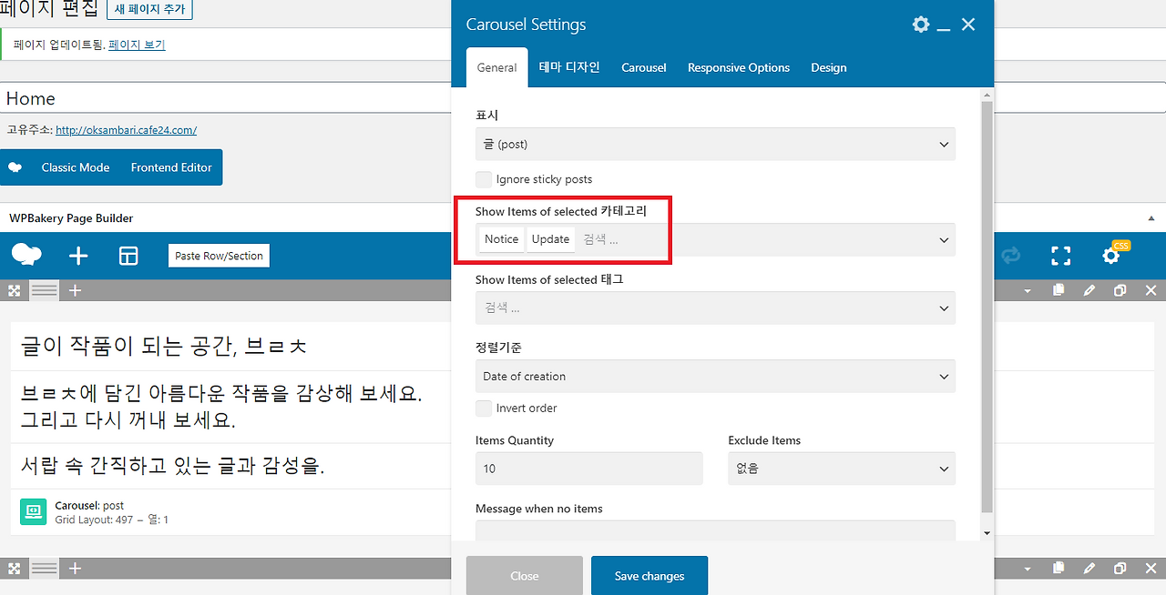Click the fullscreen mode icon
The width and height of the screenshot is (1166, 595).
(1060, 256)
